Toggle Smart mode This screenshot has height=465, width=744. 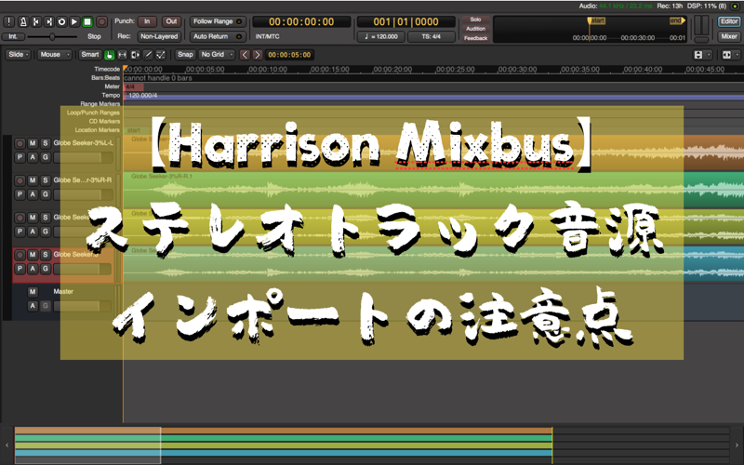pyautogui.click(x=89, y=55)
